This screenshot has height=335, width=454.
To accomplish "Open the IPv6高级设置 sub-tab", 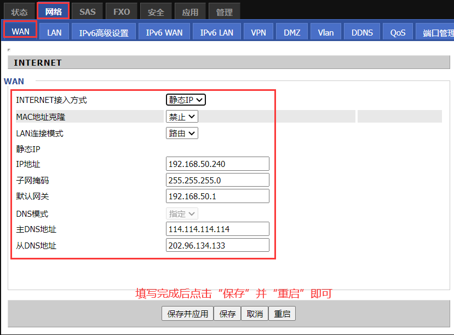I will pos(104,32).
